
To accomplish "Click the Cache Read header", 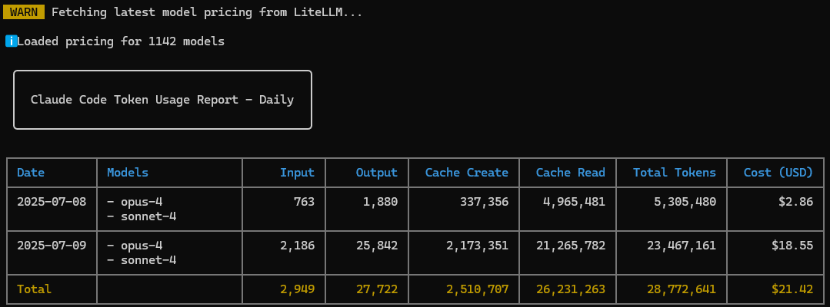I will point(570,172).
